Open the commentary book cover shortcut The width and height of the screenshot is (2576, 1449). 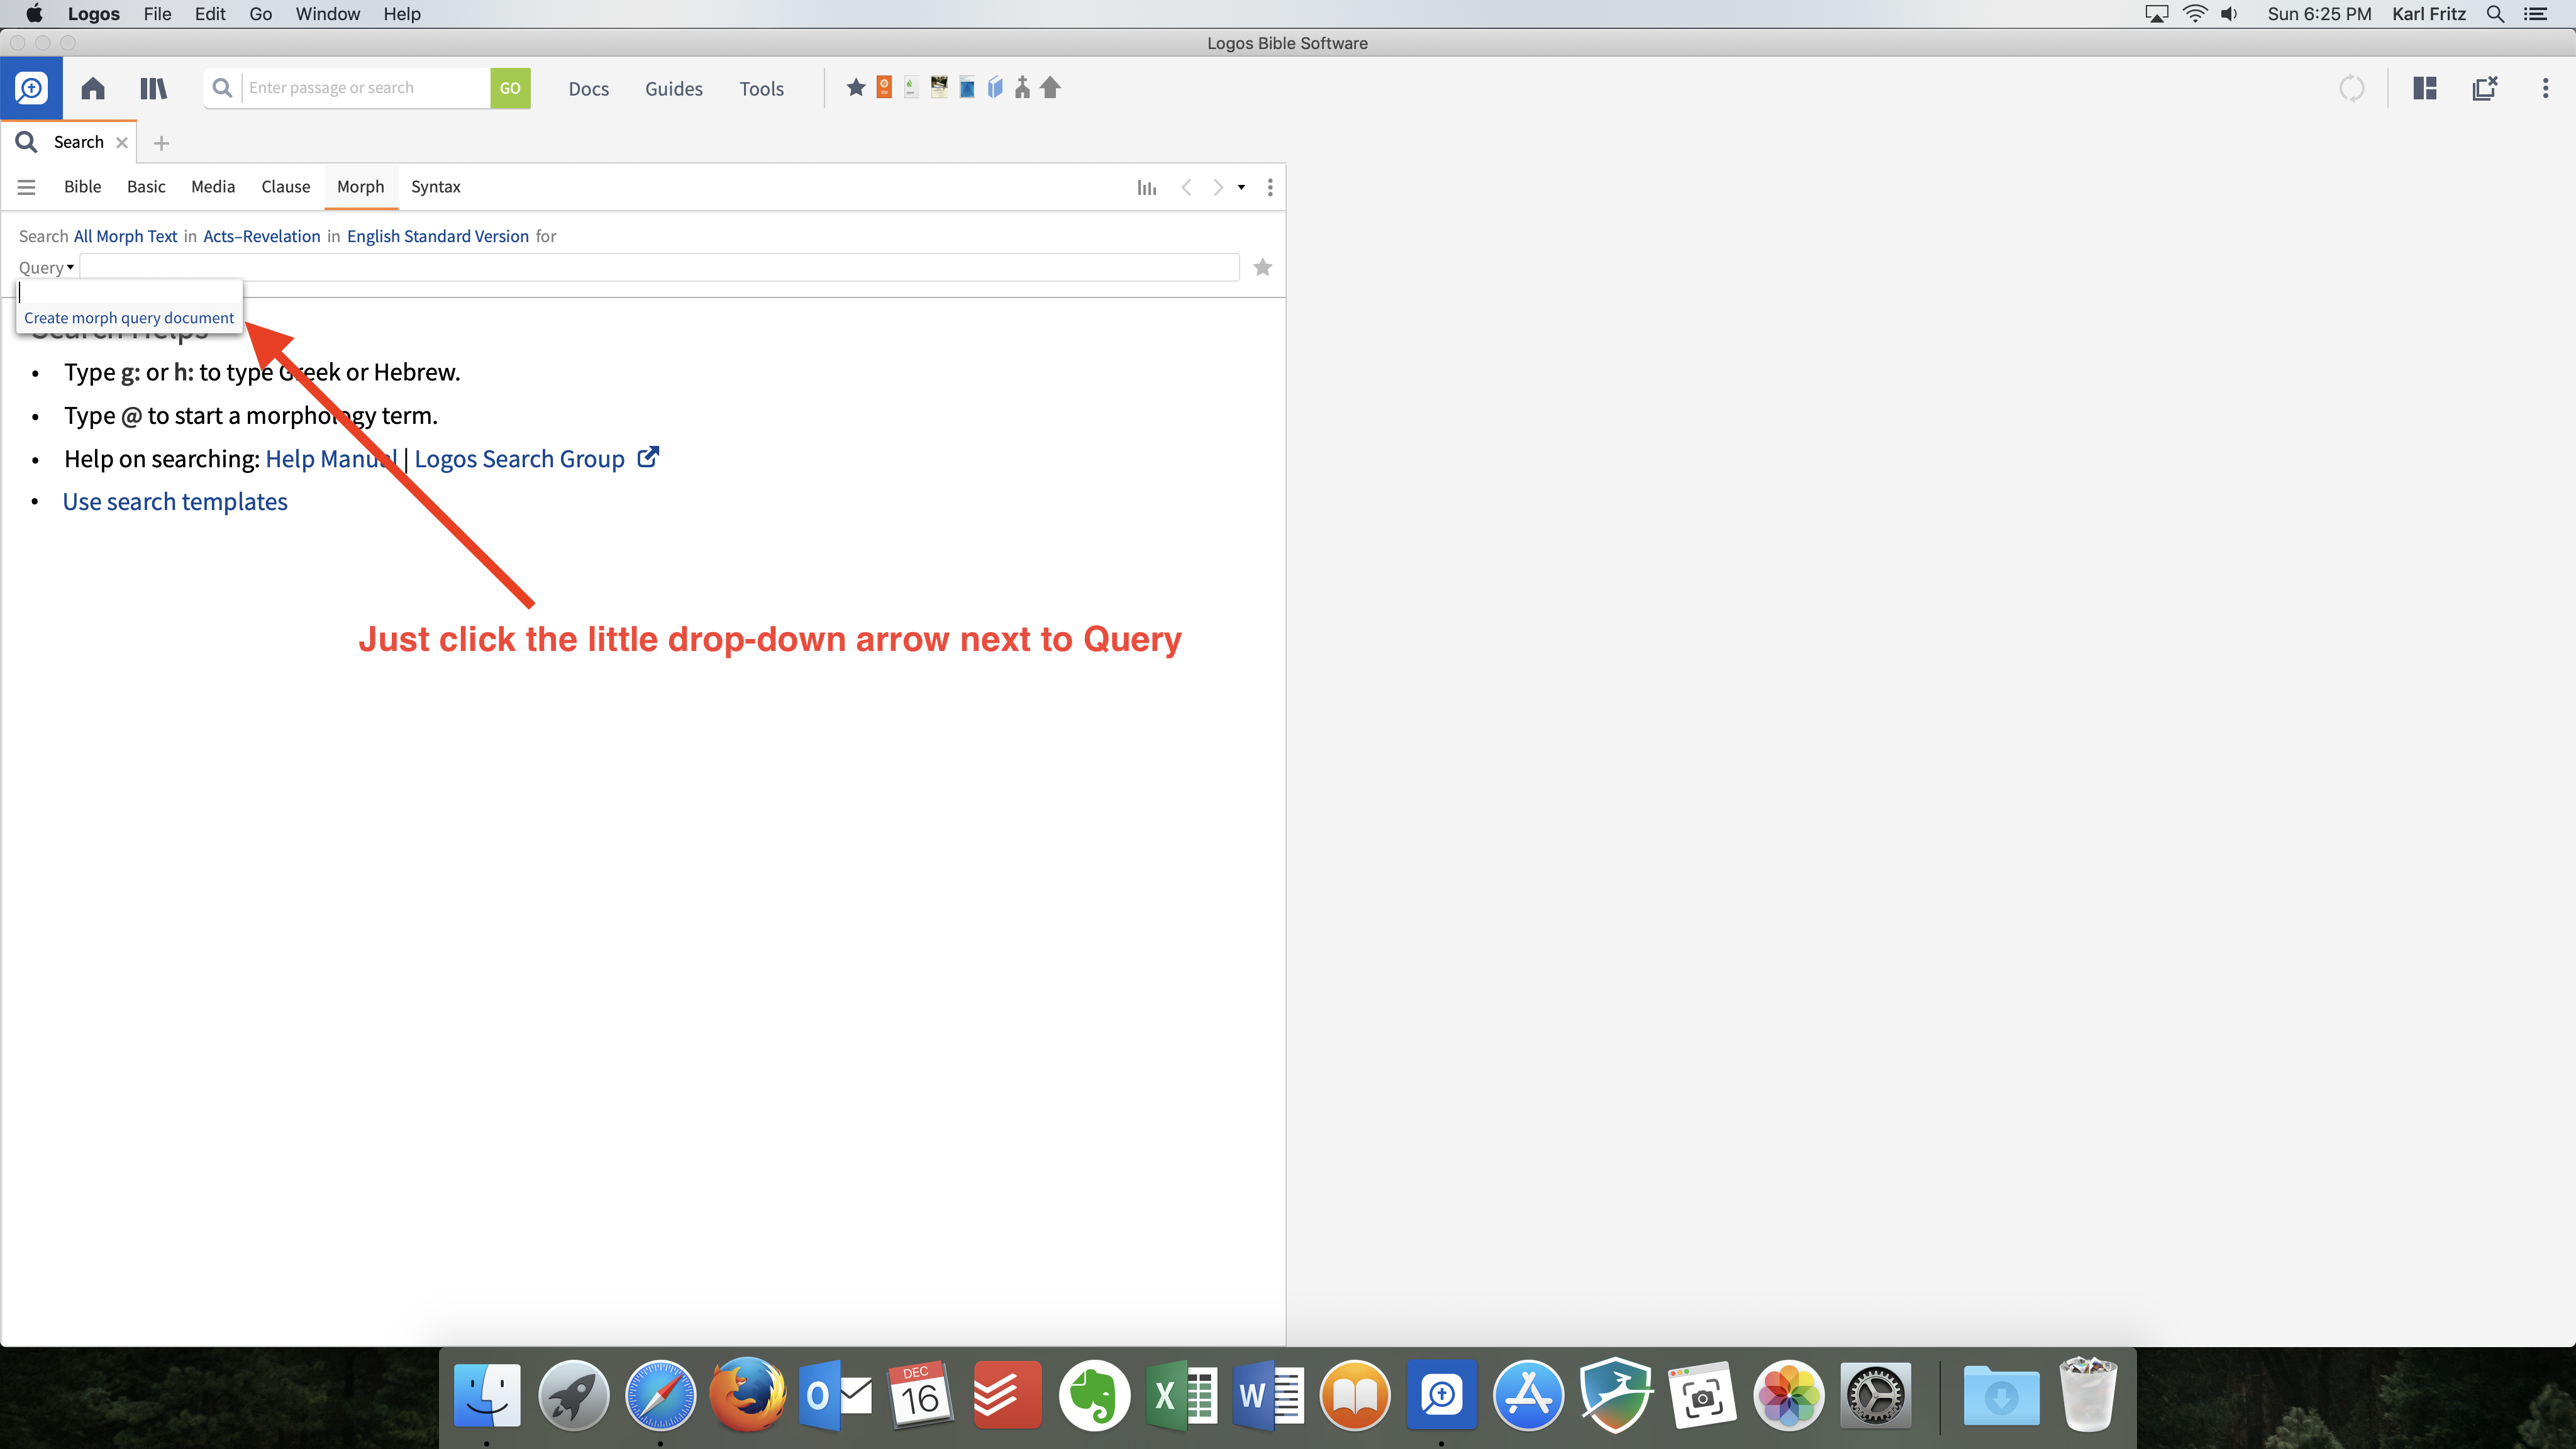pyautogui.click(x=939, y=87)
